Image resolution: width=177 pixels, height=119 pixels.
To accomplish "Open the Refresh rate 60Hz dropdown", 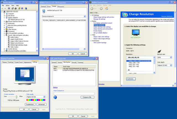I will coord(171,57).
